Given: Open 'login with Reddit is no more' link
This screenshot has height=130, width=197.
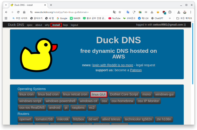Looking at the screenshot, I should click(113, 65).
